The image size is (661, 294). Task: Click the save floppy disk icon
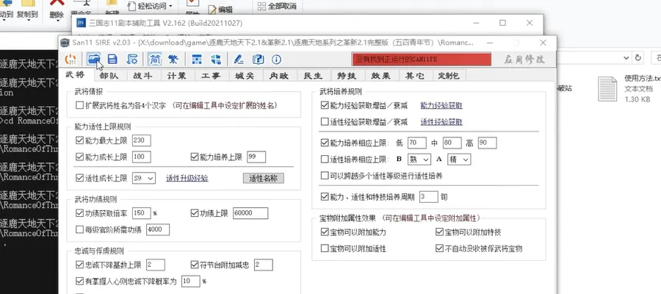112,59
